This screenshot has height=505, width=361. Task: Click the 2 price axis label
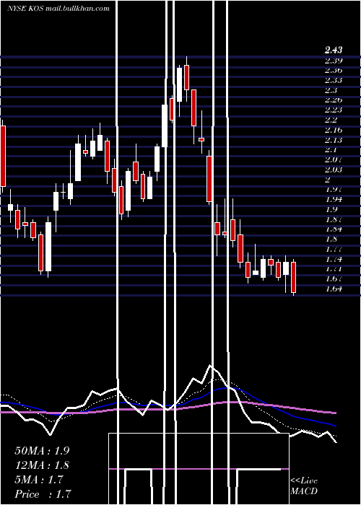329,180
